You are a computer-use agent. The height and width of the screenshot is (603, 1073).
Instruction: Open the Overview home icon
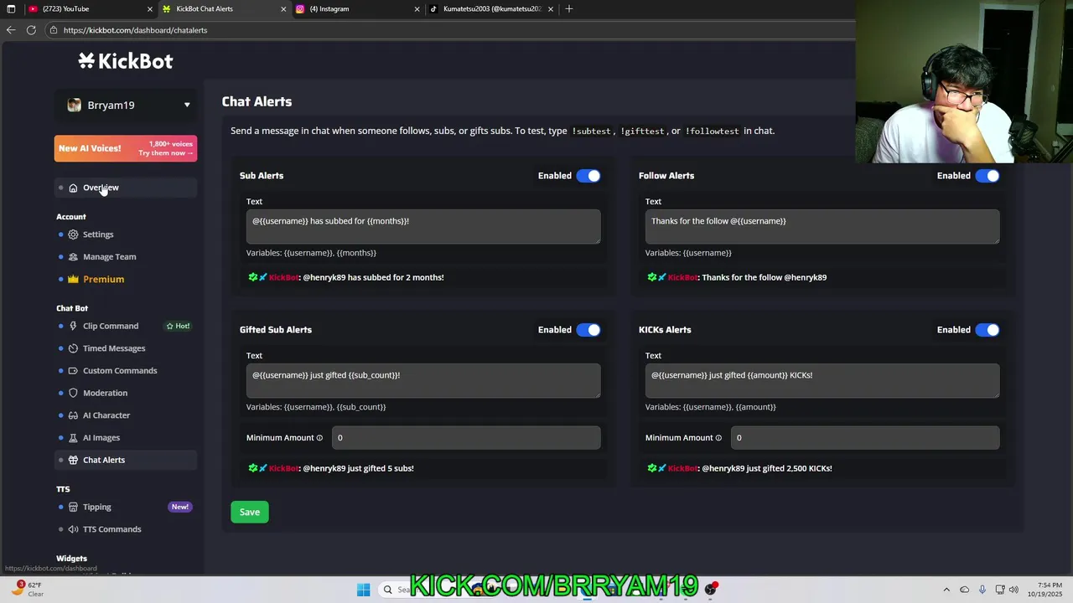click(x=73, y=188)
